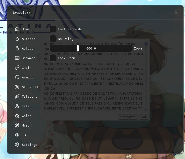Click the Zoom slider value 600.0

point(91,48)
